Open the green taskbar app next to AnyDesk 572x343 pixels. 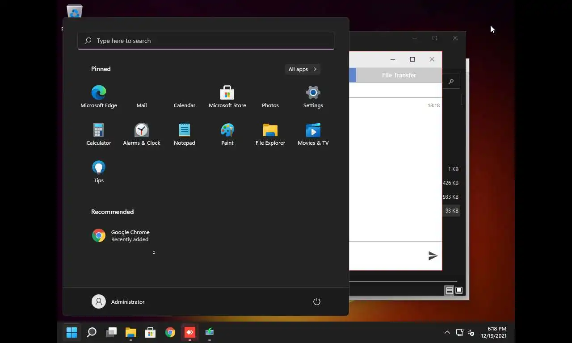(210, 332)
